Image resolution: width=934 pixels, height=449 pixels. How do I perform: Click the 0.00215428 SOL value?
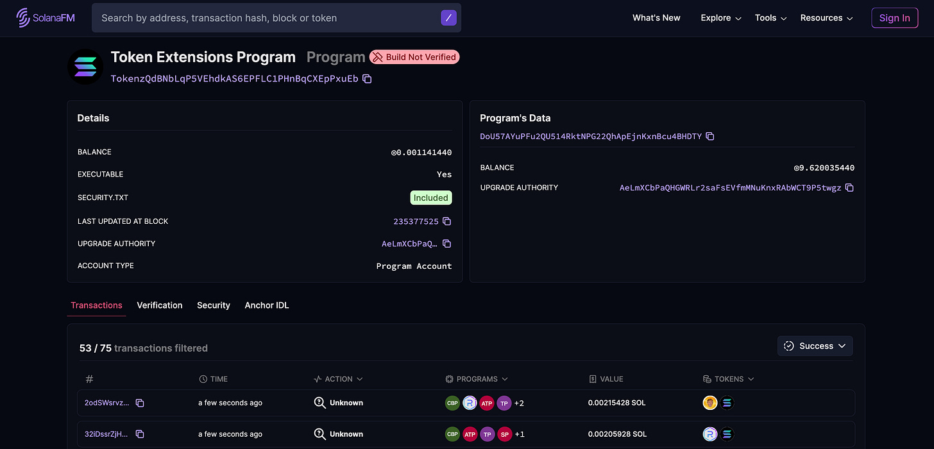pyautogui.click(x=616, y=403)
